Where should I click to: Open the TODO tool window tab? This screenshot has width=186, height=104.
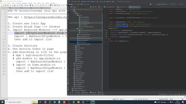pyautogui.click(x=78, y=92)
